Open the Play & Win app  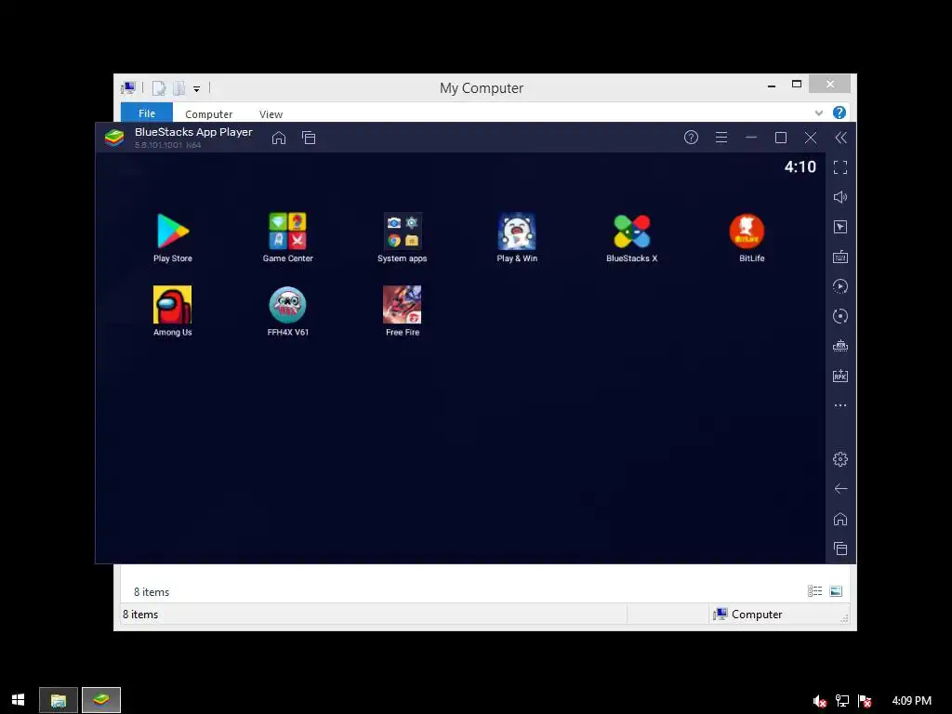coord(517,231)
